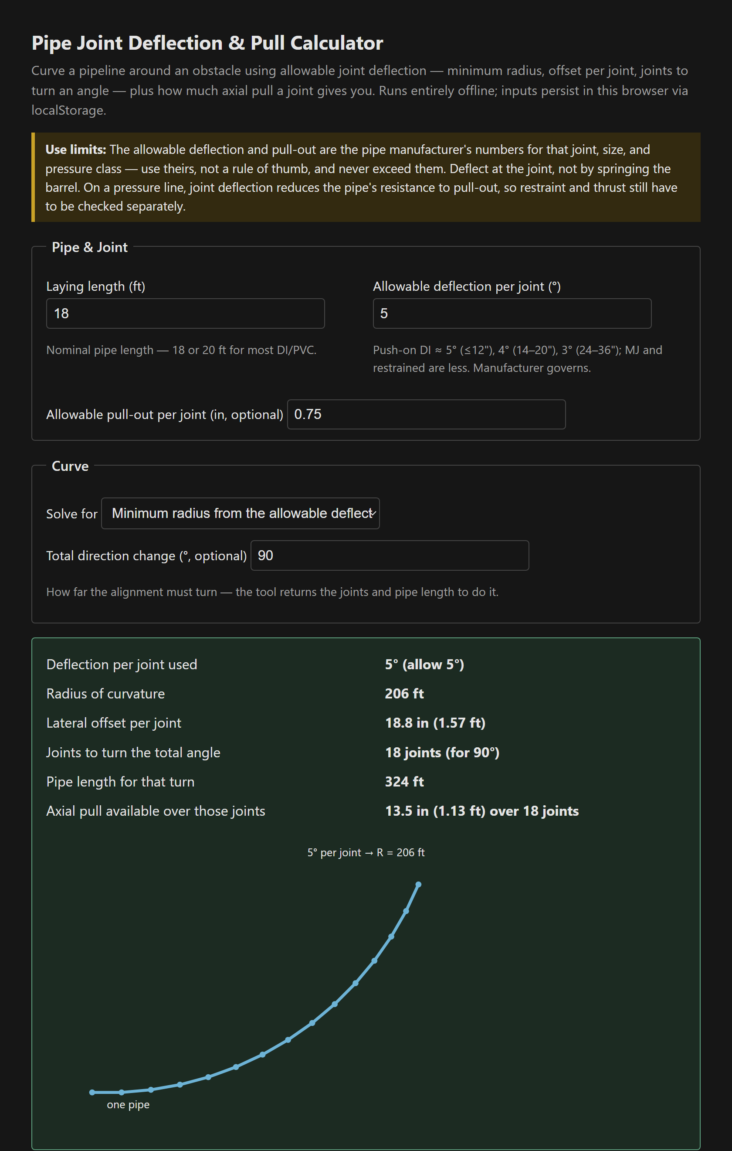This screenshot has height=1151, width=732.
Task: Click the 'How far the alignment must turn' hint
Action: click(x=272, y=592)
